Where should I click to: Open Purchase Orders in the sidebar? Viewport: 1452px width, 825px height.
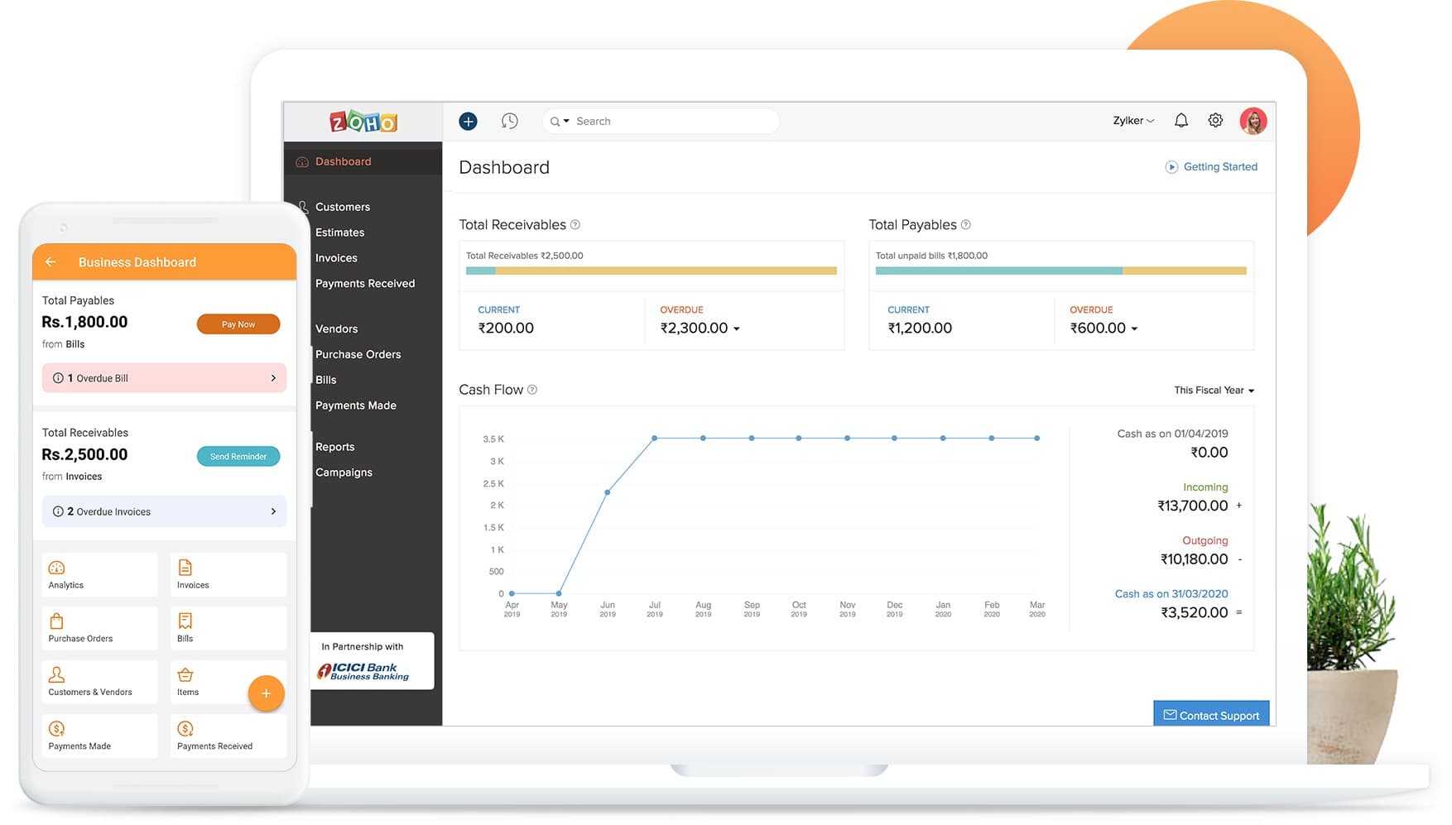coord(358,354)
